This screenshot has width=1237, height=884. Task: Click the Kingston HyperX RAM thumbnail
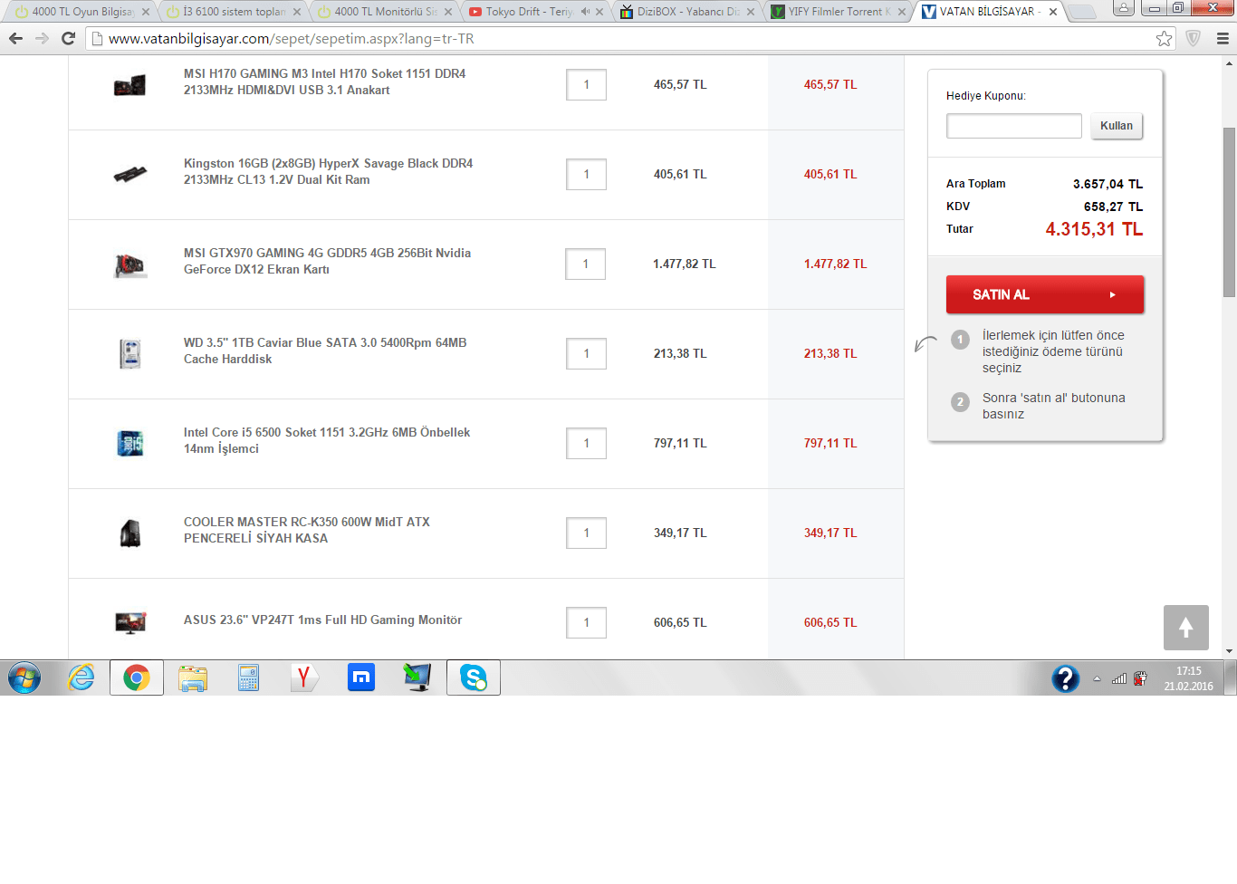[x=130, y=174]
